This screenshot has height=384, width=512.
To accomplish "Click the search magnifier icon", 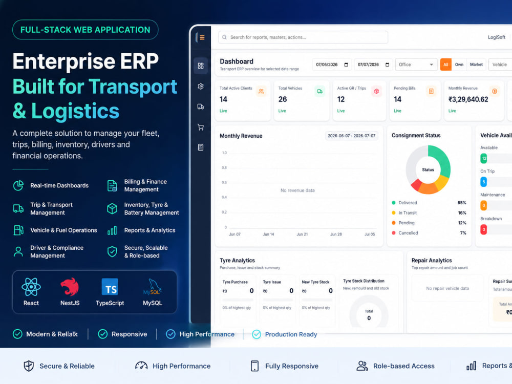I will (x=224, y=37).
